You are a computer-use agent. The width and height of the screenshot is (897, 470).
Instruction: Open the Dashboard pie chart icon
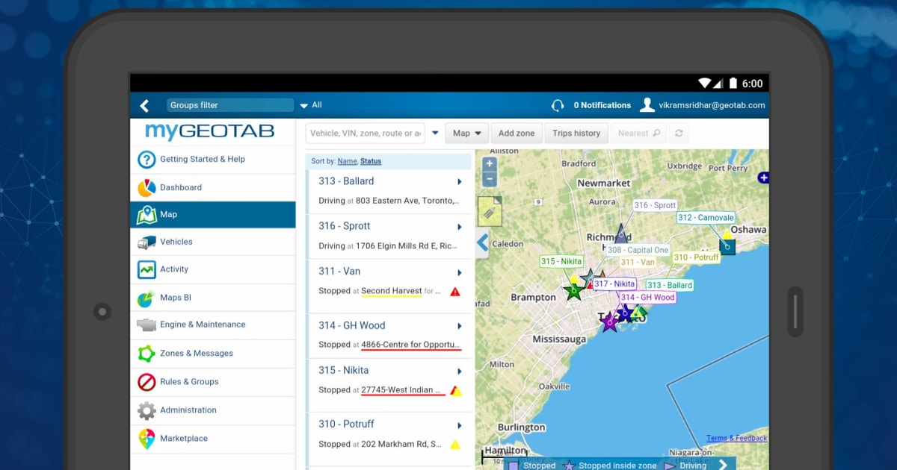(x=147, y=187)
